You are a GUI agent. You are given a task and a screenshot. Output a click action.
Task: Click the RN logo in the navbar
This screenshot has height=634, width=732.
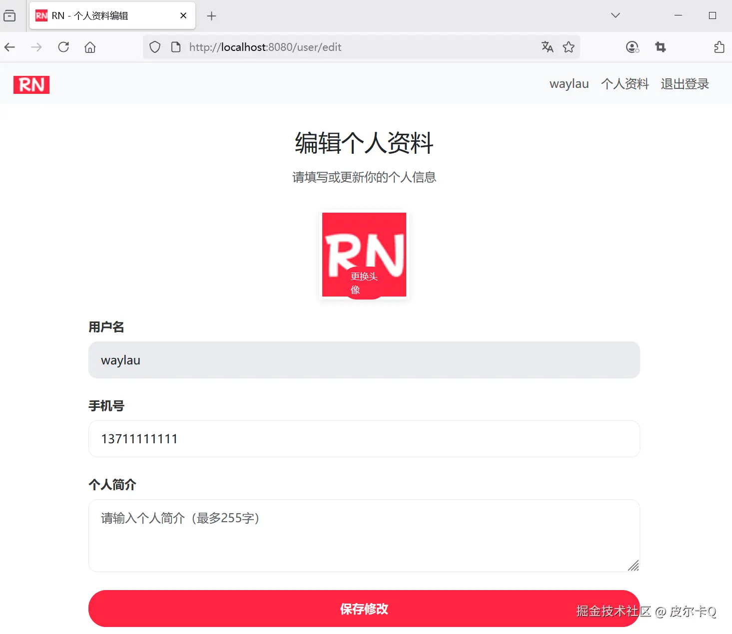(31, 84)
